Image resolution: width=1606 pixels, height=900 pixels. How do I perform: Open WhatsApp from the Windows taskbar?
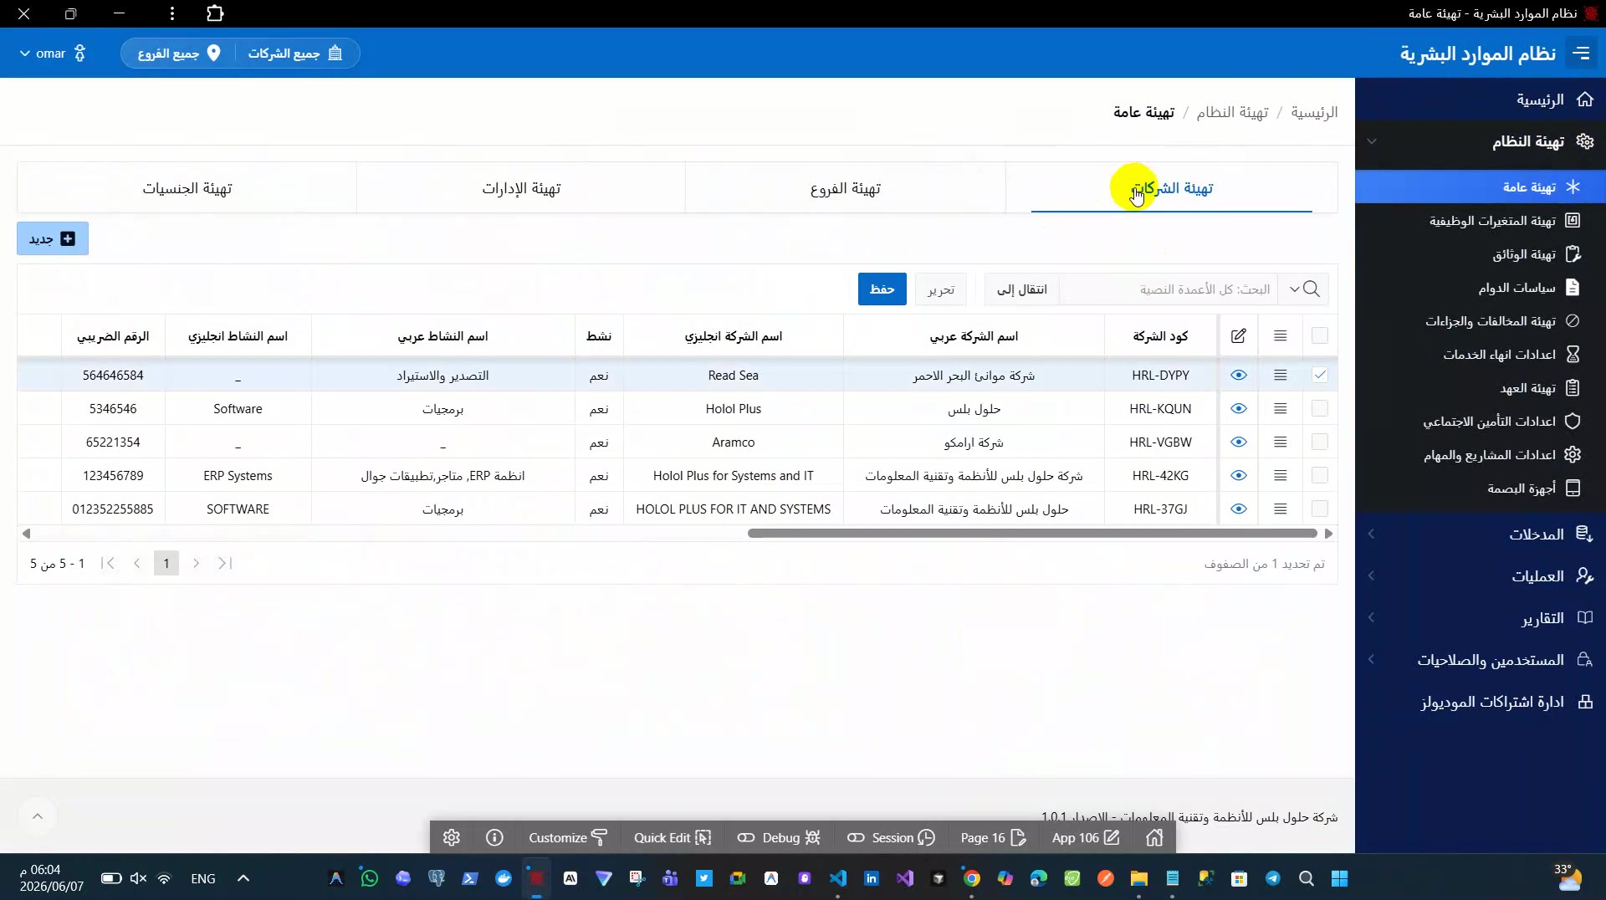[369, 878]
